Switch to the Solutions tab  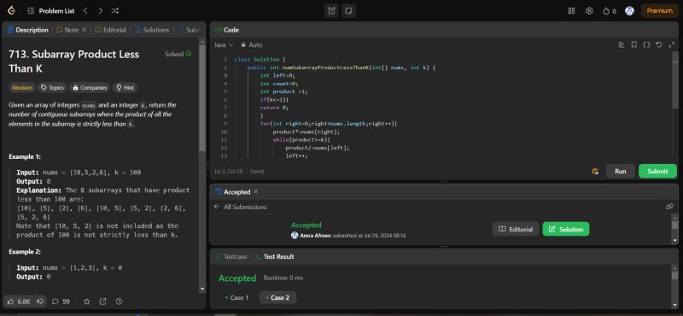point(152,30)
